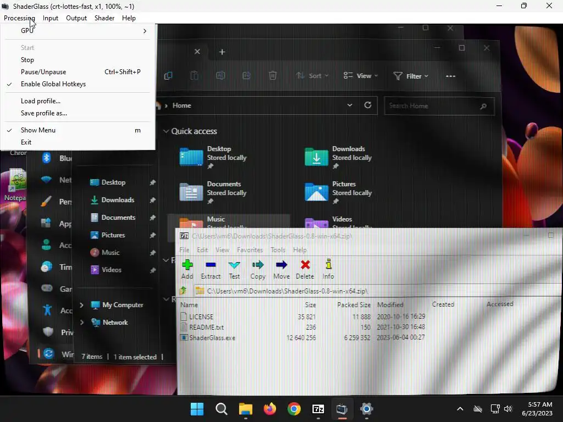Image resolution: width=563 pixels, height=422 pixels.
Task: Open Downloads folder in Quick access
Action: (338, 157)
